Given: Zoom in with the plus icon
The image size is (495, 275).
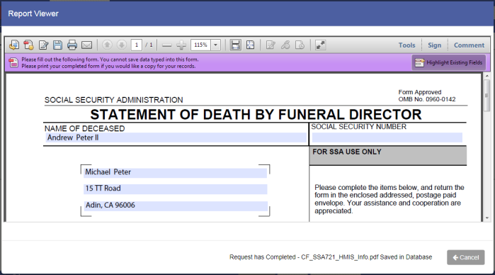Looking at the screenshot, I should tap(181, 45).
